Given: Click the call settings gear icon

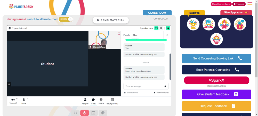Looking at the screenshot, I should (x=10, y=28).
